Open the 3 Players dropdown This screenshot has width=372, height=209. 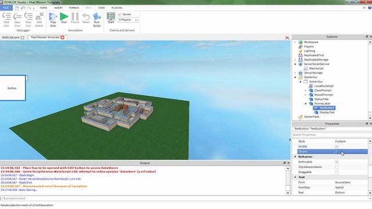tap(128, 20)
